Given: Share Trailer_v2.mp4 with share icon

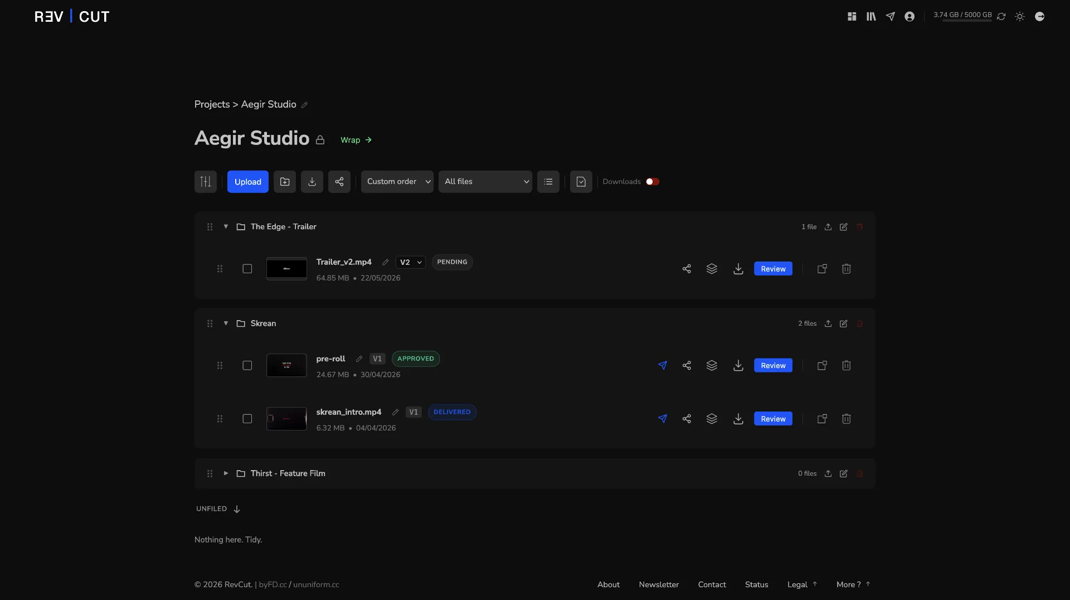Looking at the screenshot, I should 687,269.
